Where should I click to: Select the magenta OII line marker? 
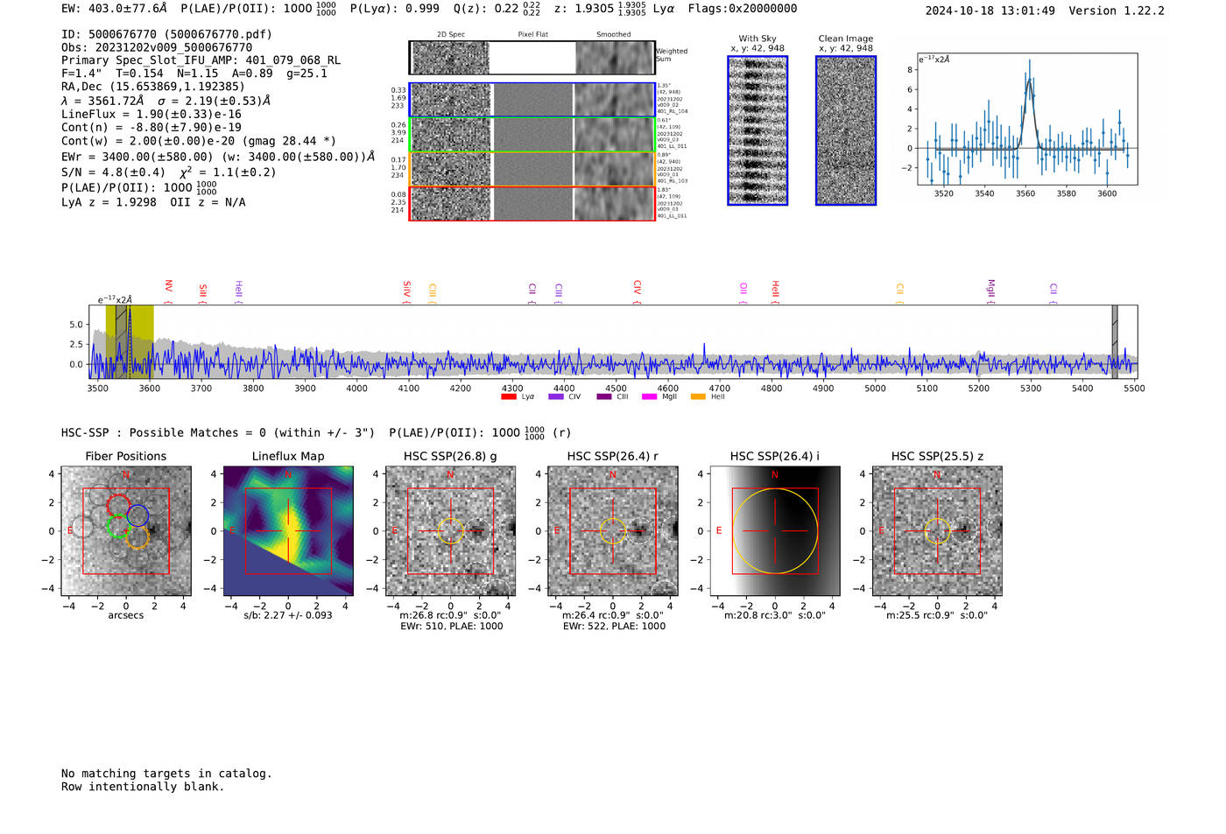click(743, 294)
